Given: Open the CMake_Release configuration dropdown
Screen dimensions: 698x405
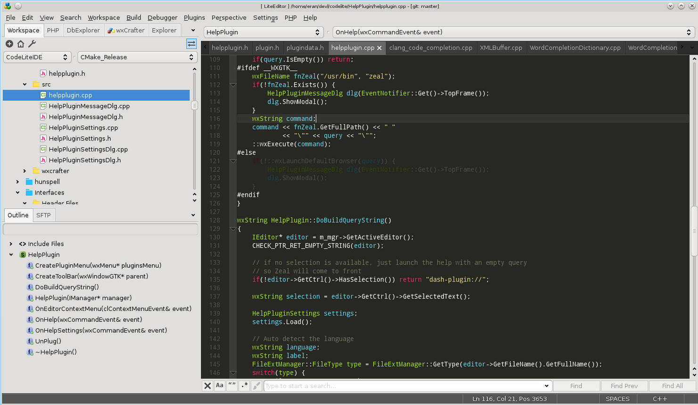Looking at the screenshot, I should 137,57.
